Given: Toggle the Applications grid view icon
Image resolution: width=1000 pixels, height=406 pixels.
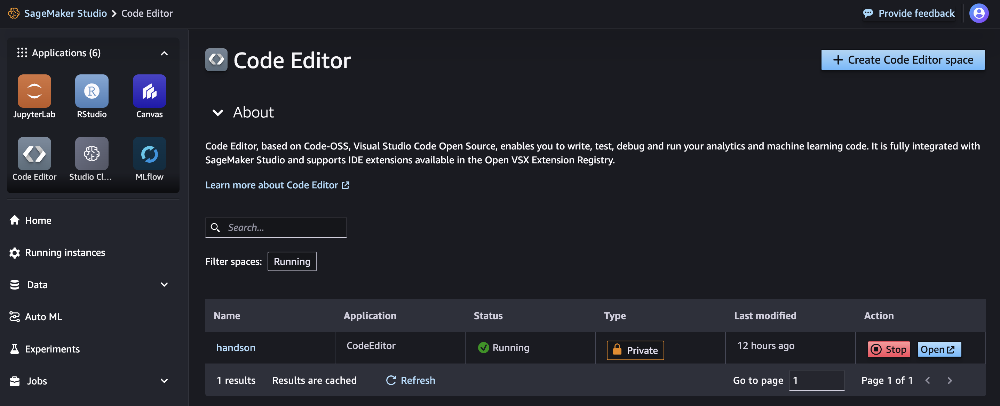Looking at the screenshot, I should pos(23,53).
